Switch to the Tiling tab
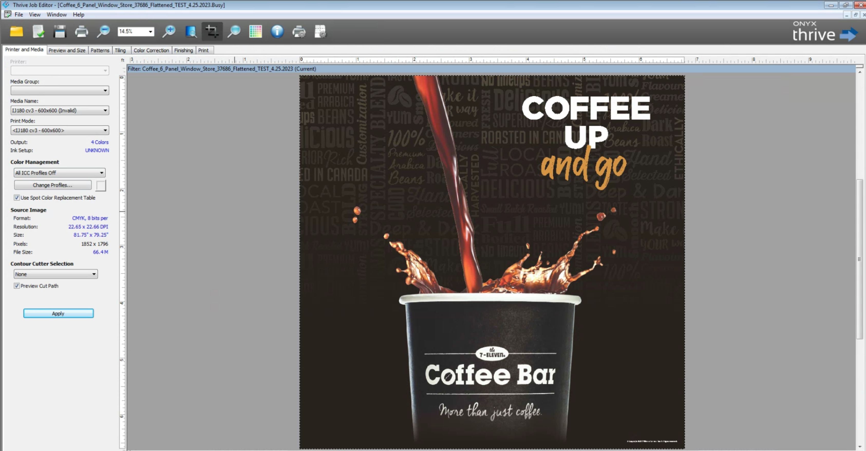Image resolution: width=866 pixels, height=451 pixels. coord(120,50)
